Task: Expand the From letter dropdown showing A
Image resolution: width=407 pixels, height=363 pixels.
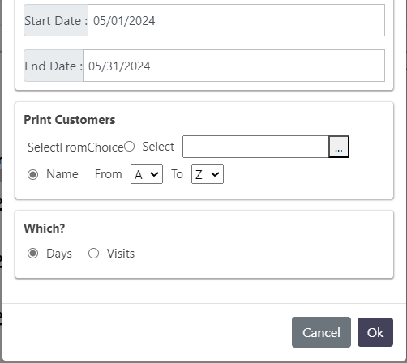Action: (147, 174)
